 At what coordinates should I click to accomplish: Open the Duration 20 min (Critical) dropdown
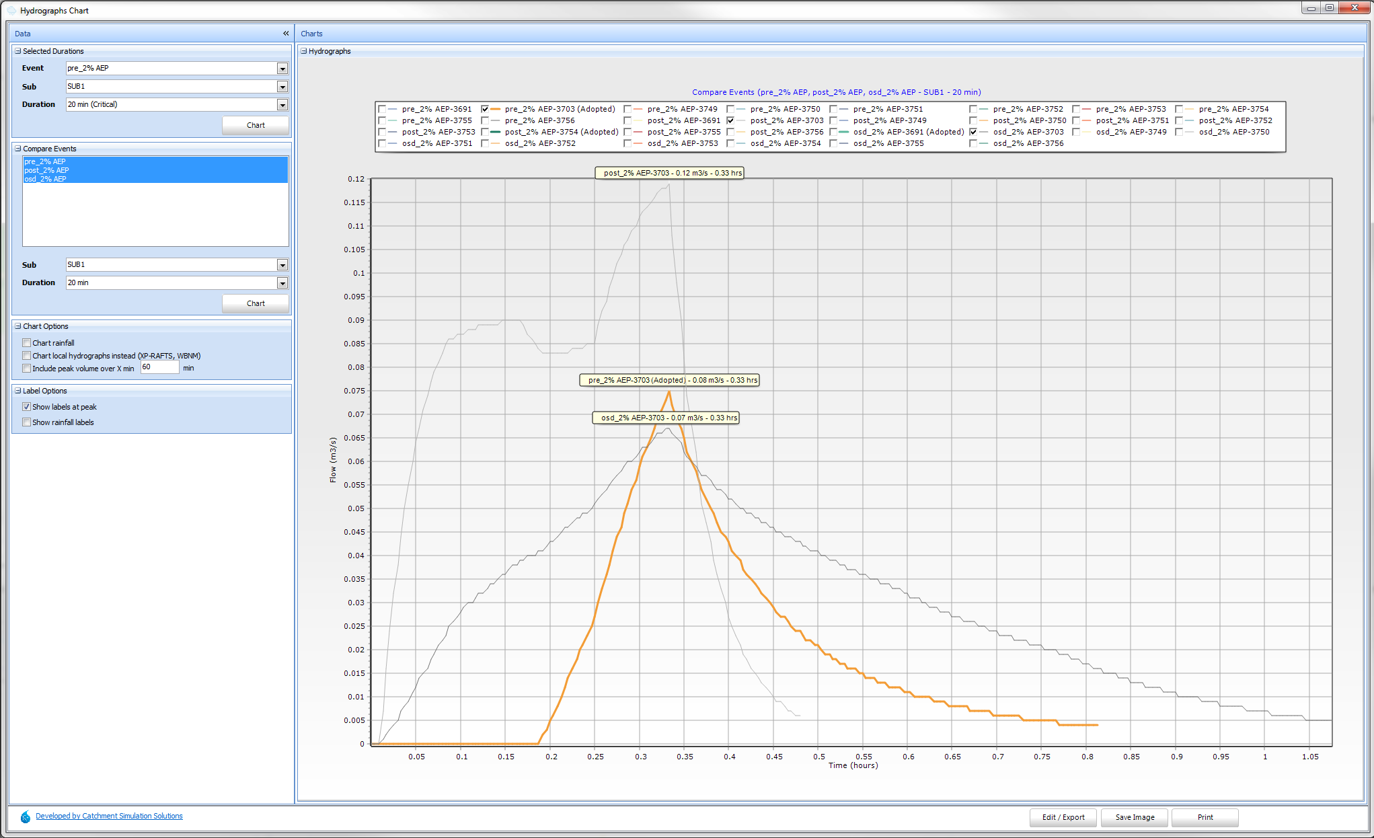pyautogui.click(x=282, y=105)
